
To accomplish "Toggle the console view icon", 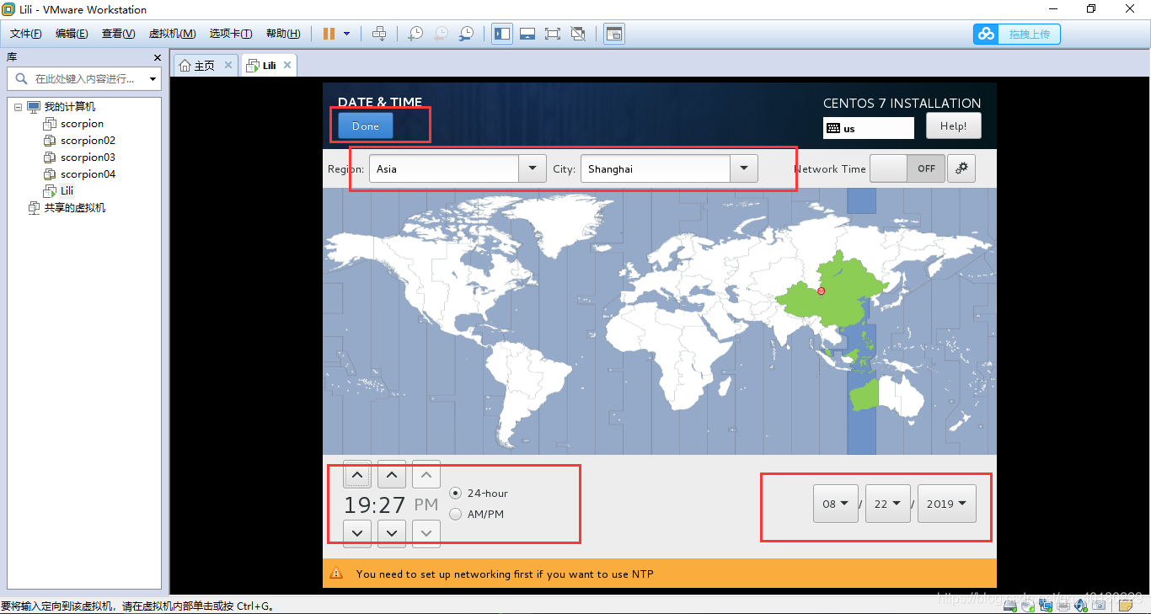I will (614, 34).
